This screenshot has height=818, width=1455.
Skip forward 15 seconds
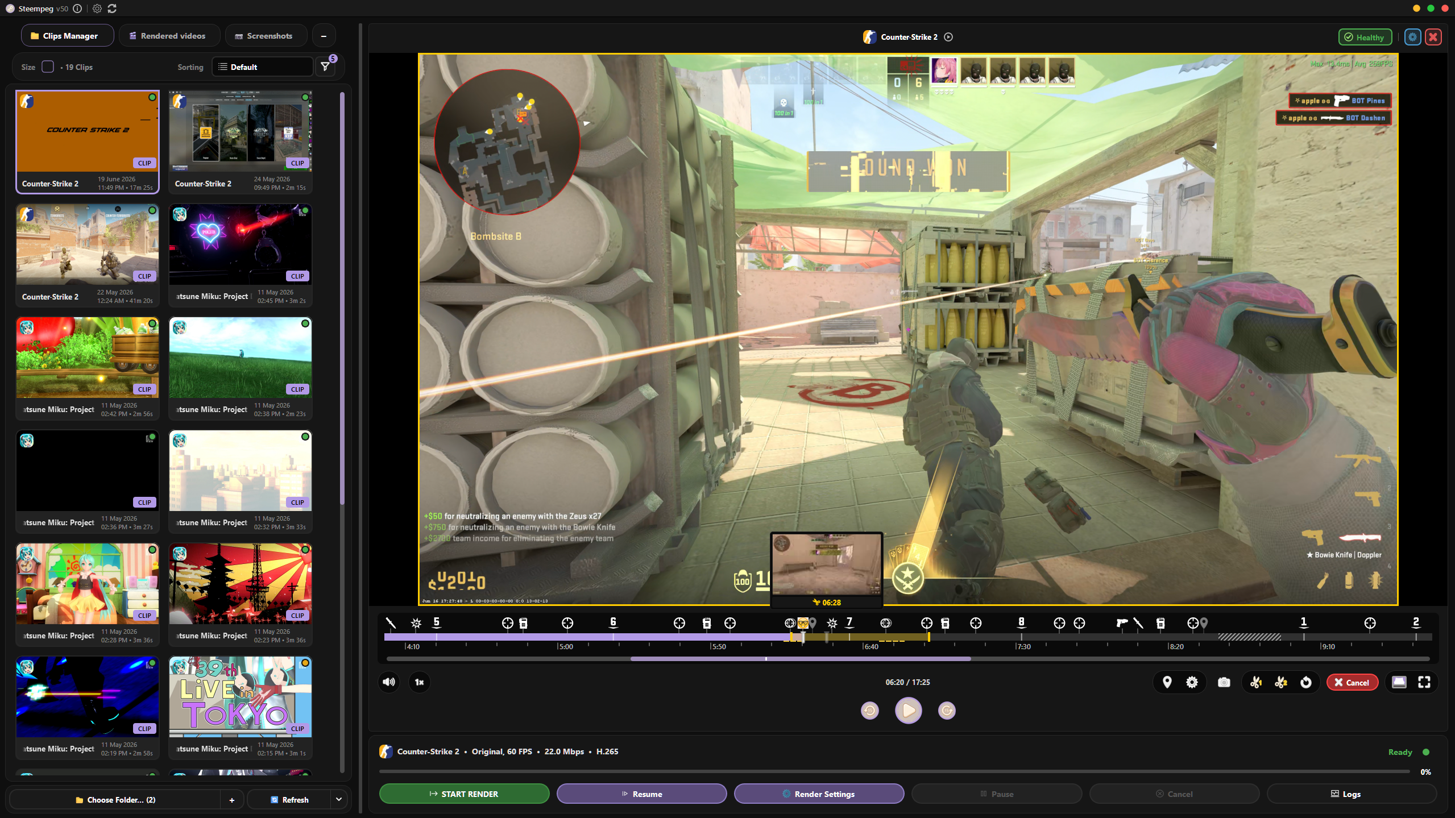point(947,711)
